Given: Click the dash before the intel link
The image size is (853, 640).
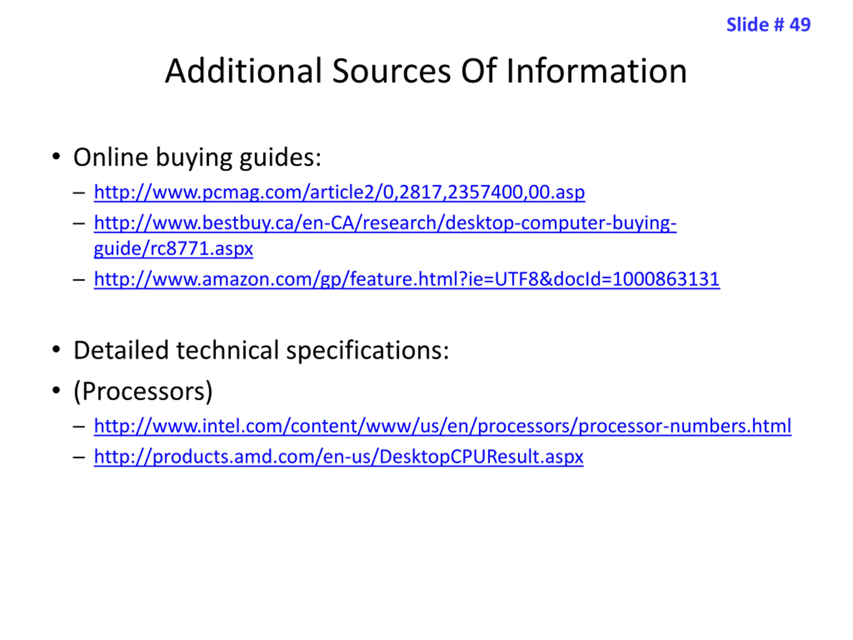Looking at the screenshot, I should point(79,426).
